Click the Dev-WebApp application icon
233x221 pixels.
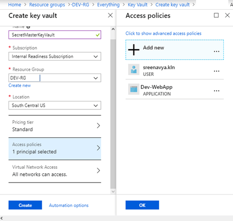(x=134, y=89)
